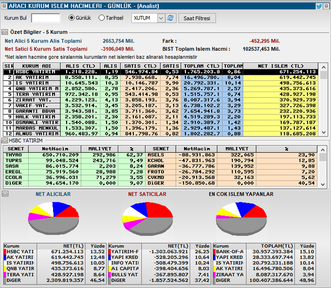Click magenta swatch beside TERA YATI legend
Screen dimensions: 331x288
click(x=5, y=275)
